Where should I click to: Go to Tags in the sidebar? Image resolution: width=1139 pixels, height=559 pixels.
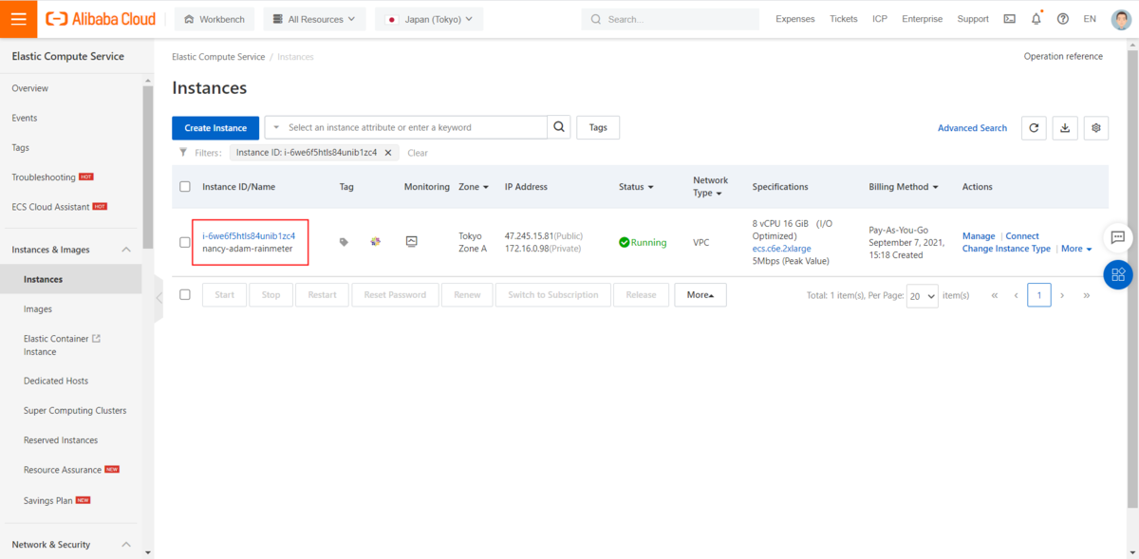(x=21, y=147)
